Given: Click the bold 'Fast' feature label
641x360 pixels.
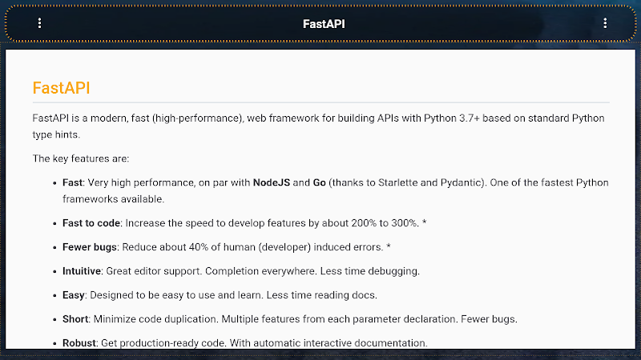Looking at the screenshot, I should point(72,183).
